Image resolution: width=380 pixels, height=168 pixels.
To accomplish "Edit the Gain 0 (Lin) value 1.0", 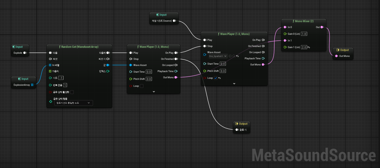I will tap(304, 34).
